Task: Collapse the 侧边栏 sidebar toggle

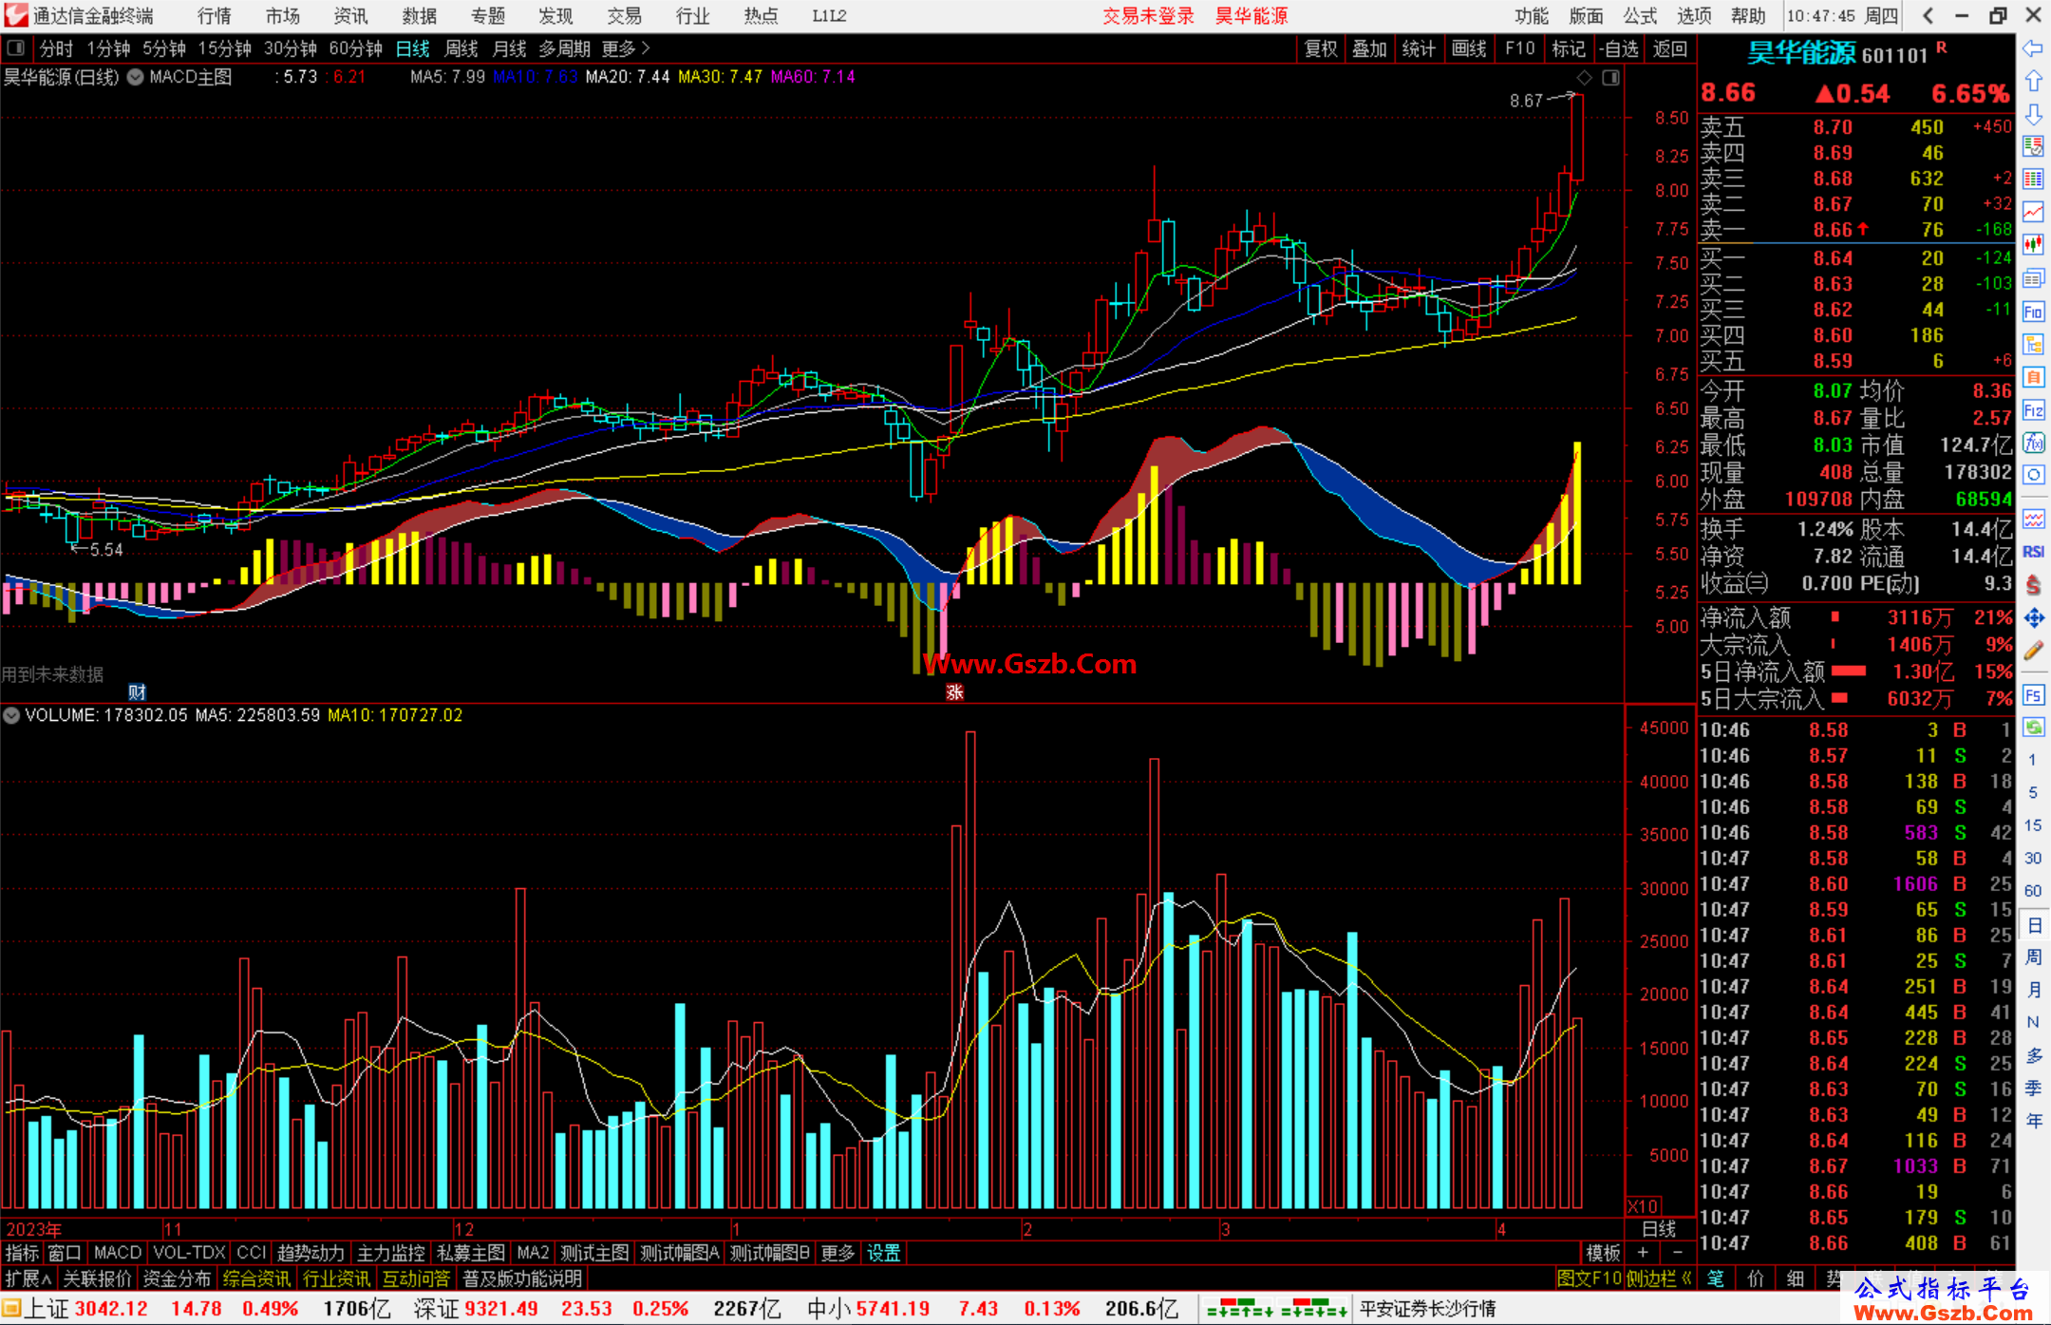Action: (1660, 1278)
